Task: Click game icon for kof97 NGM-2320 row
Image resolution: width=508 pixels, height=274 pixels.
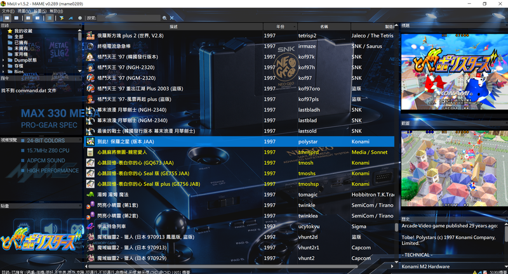Action: 90,78
